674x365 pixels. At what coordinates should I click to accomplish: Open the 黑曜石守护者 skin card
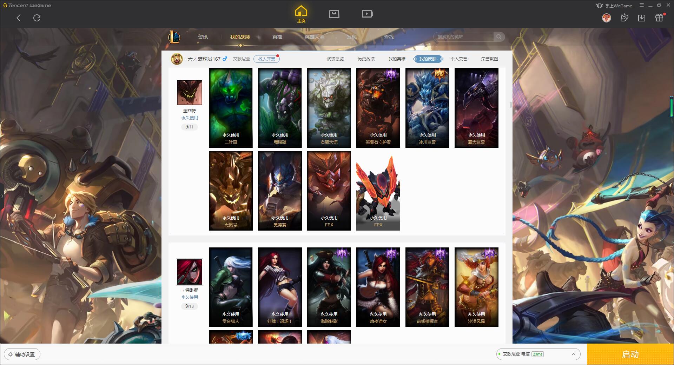pos(378,108)
